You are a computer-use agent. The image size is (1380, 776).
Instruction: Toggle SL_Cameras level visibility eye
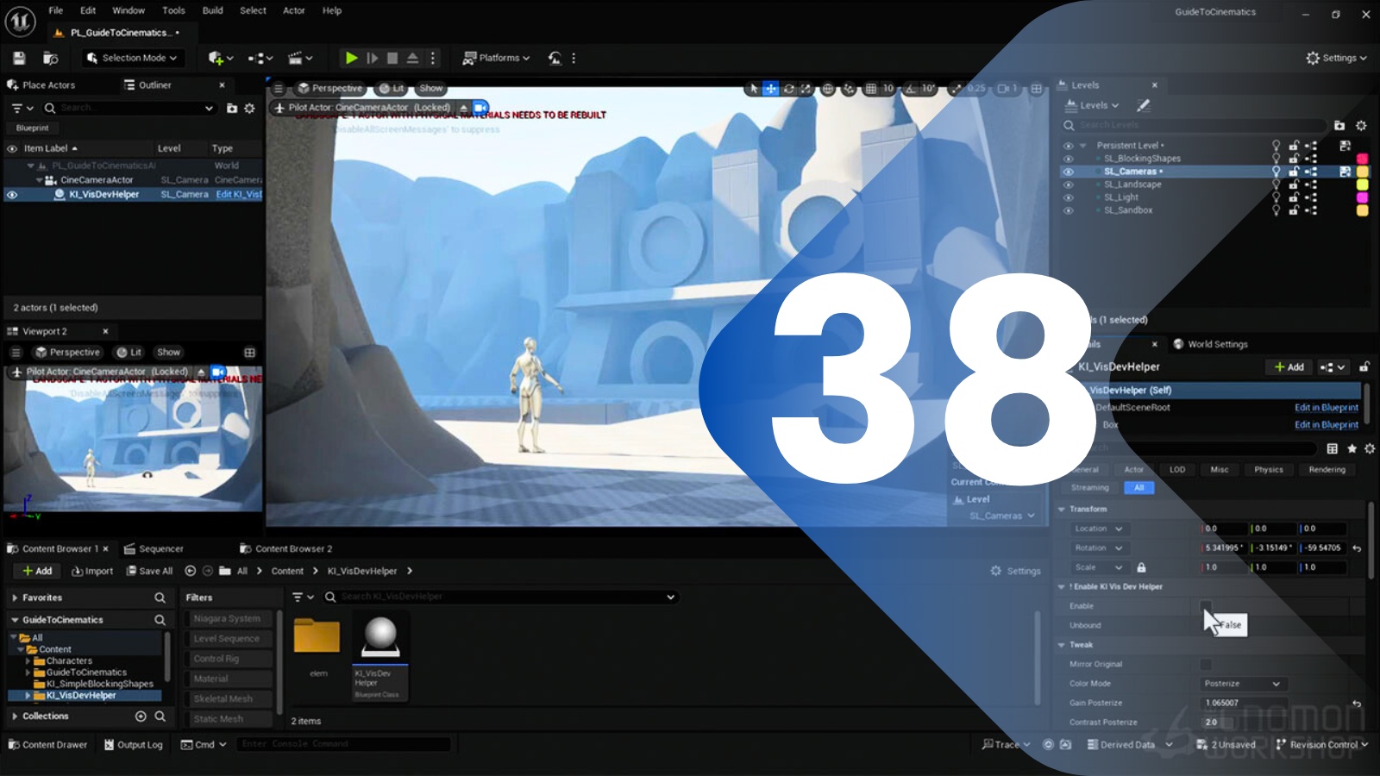point(1068,172)
